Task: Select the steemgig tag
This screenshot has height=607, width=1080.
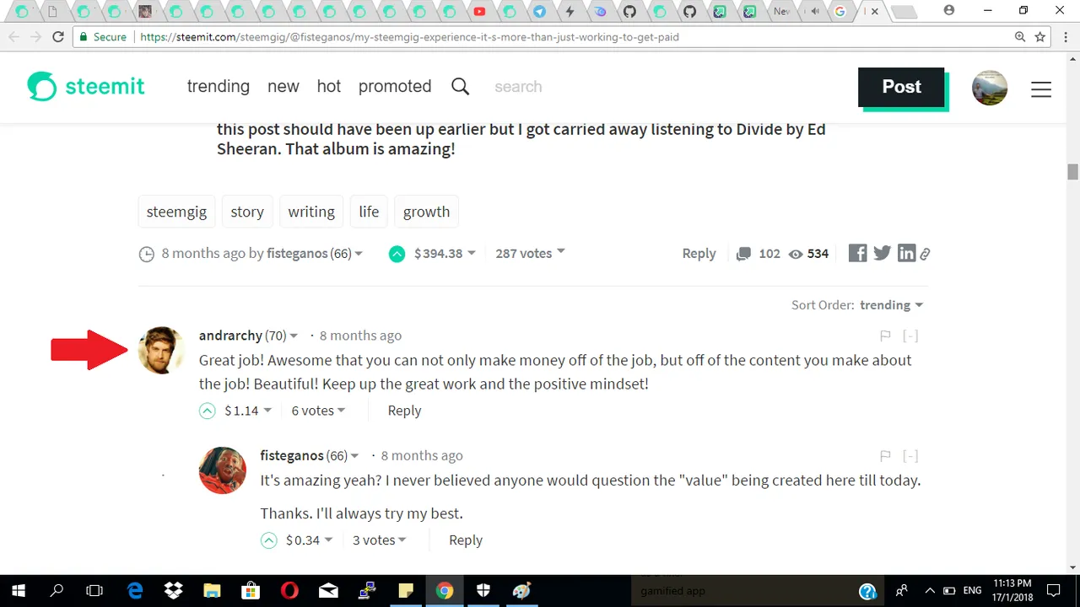Action: (176, 212)
